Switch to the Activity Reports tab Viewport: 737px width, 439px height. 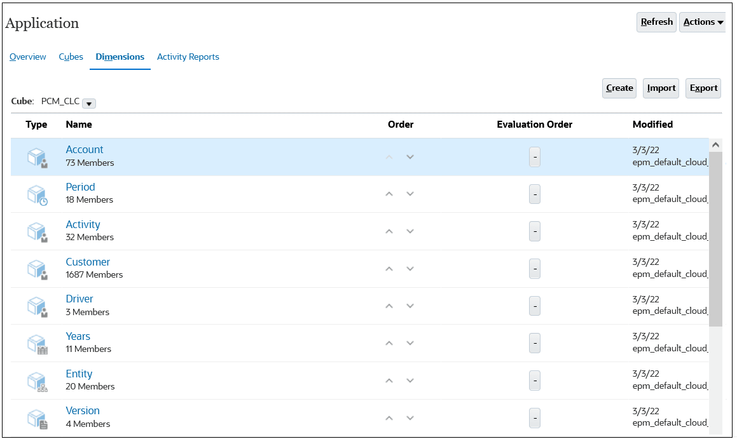[188, 57]
